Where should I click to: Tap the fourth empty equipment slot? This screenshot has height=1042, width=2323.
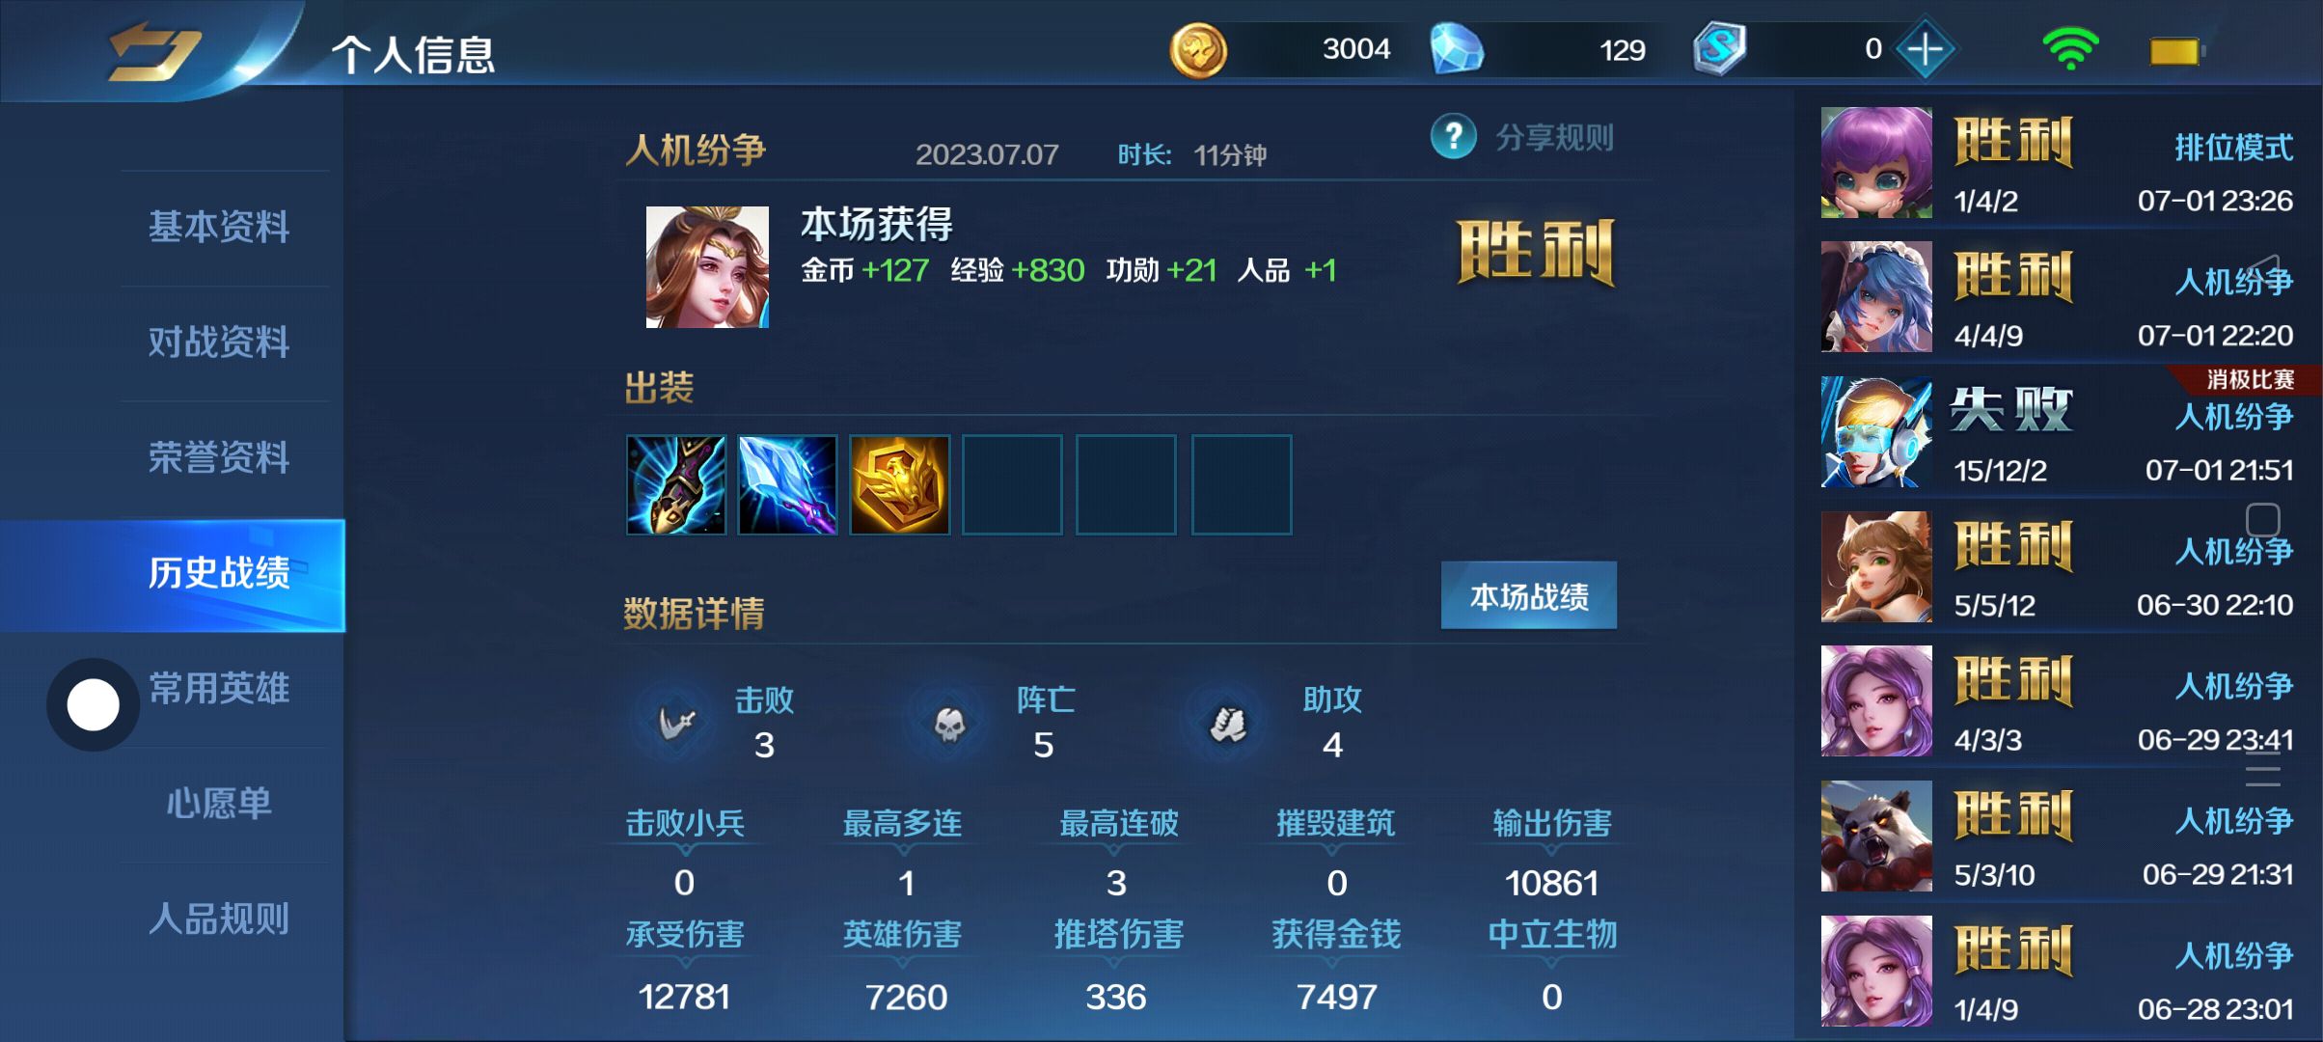tap(1012, 484)
